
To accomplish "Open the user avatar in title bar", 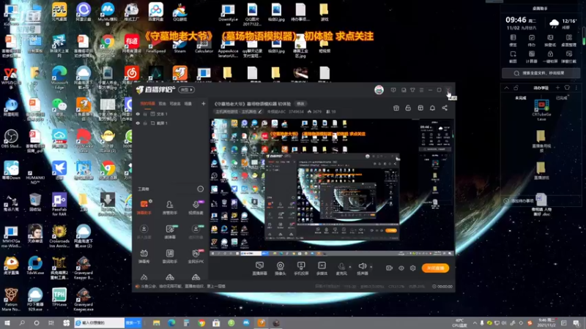I will point(379,90).
